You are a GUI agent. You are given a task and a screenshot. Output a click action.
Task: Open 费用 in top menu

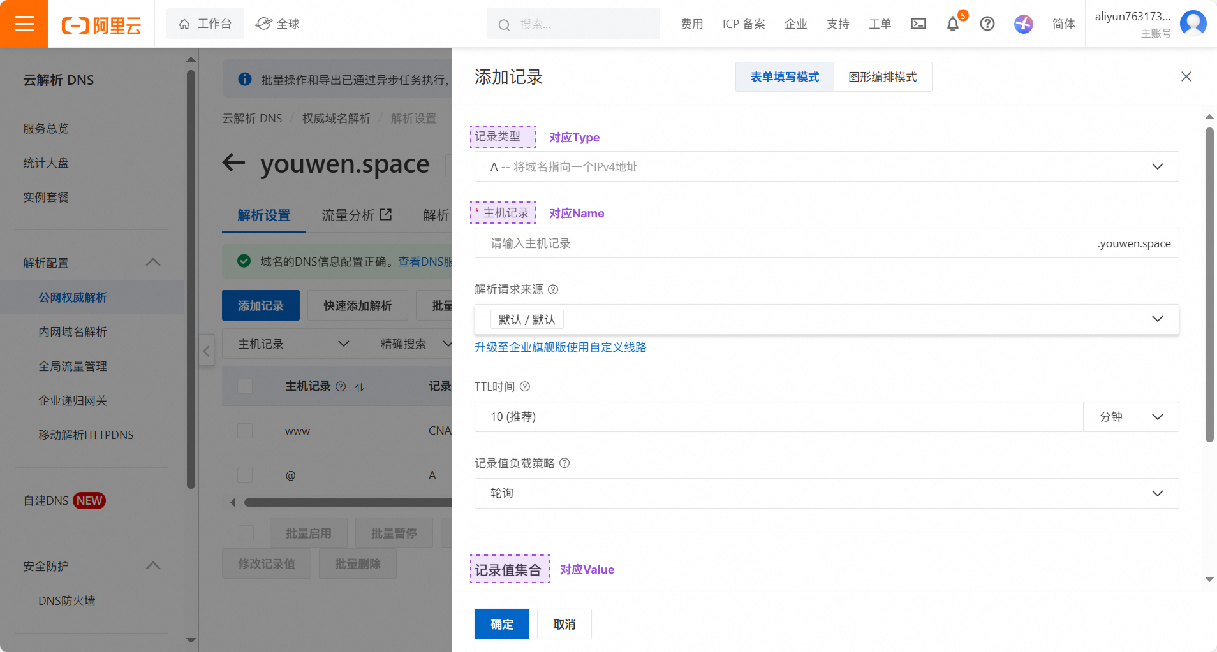click(x=692, y=24)
